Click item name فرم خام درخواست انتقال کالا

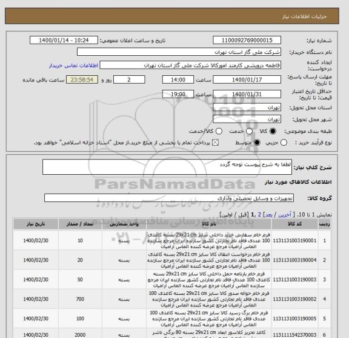pos(208,260)
